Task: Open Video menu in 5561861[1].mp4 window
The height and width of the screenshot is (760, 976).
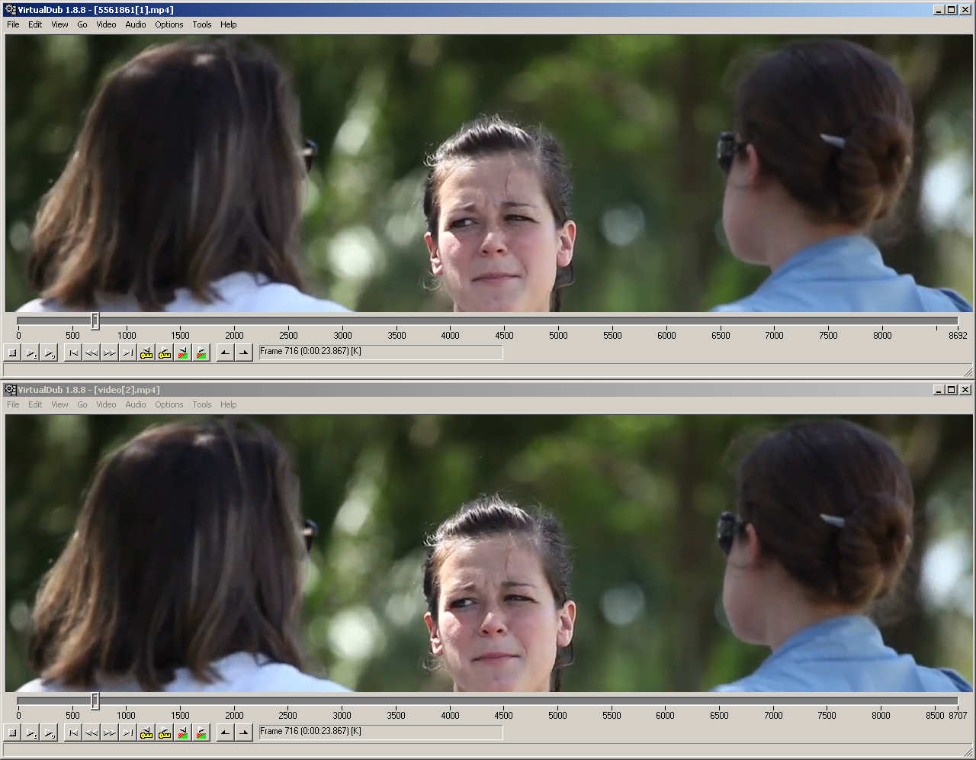Action: pos(106,24)
